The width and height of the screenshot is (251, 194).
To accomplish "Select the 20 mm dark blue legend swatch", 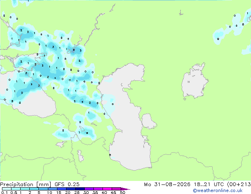I will click(x=70, y=189).
